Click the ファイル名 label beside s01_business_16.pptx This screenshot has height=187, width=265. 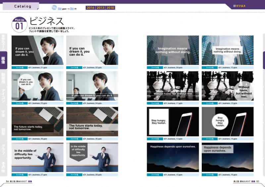coord(210,175)
